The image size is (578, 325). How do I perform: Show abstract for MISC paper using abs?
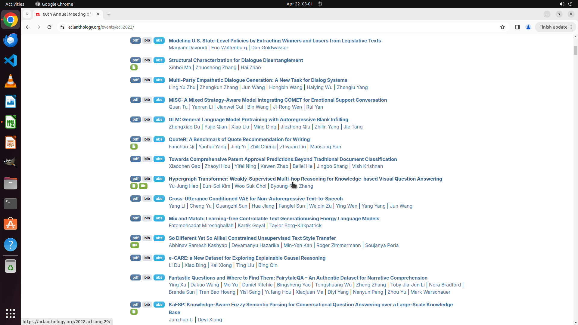159,100
